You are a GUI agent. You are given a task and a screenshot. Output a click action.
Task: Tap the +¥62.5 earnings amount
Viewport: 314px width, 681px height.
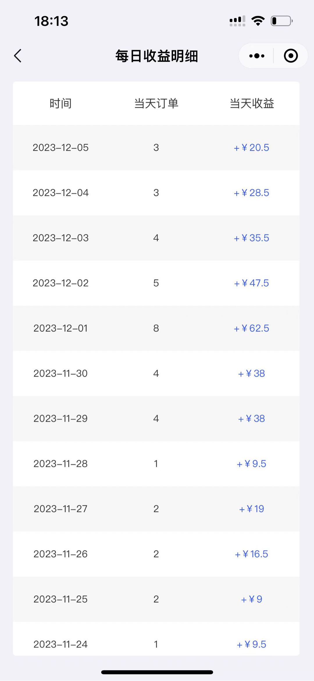pyautogui.click(x=252, y=328)
